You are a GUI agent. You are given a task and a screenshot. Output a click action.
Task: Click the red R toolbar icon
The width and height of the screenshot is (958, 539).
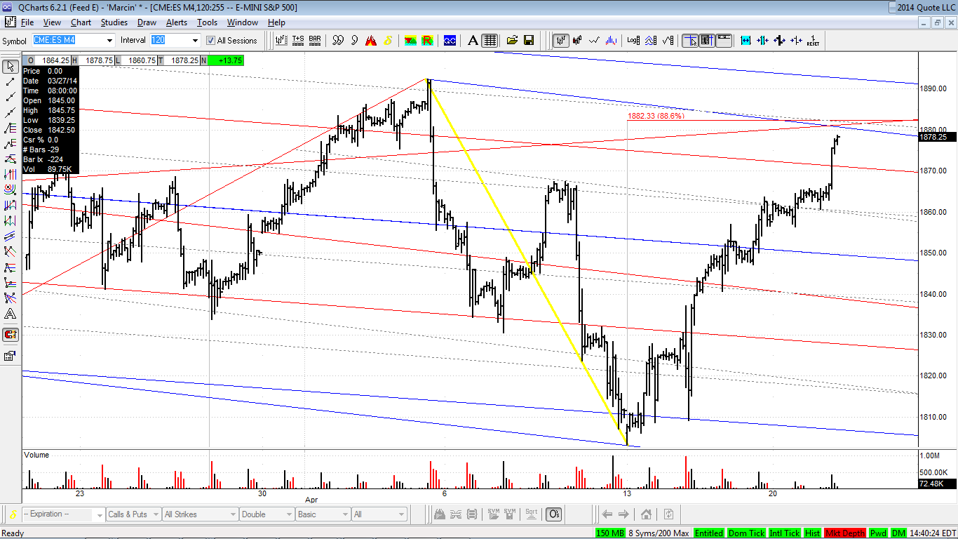coord(426,41)
